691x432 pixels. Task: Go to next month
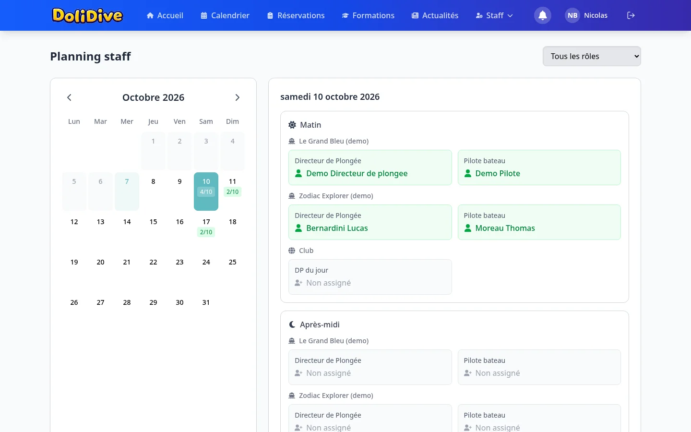(x=237, y=97)
